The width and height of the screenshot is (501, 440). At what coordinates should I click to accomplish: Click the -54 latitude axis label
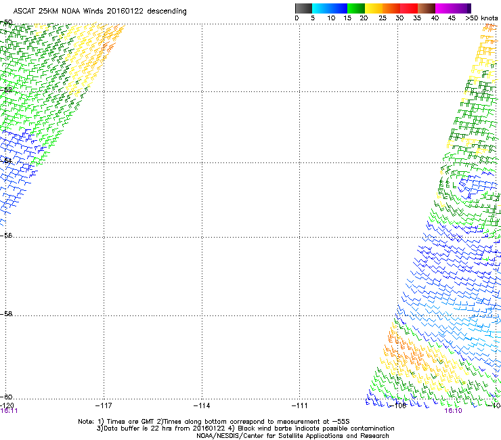coord(6,160)
